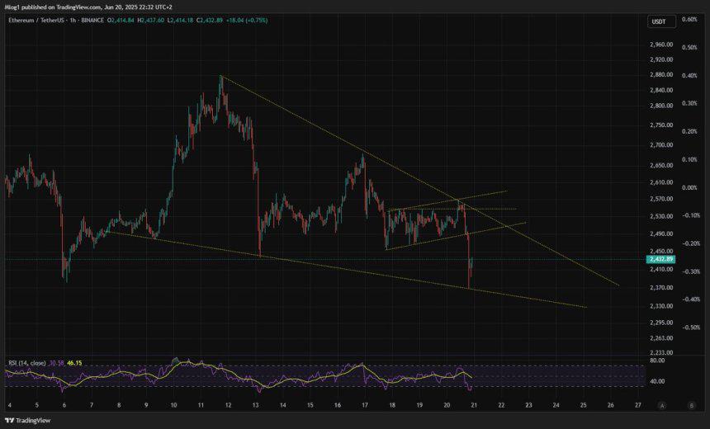Click the high value H2,437.60
Viewport: 710px width, 429px height.
point(151,21)
